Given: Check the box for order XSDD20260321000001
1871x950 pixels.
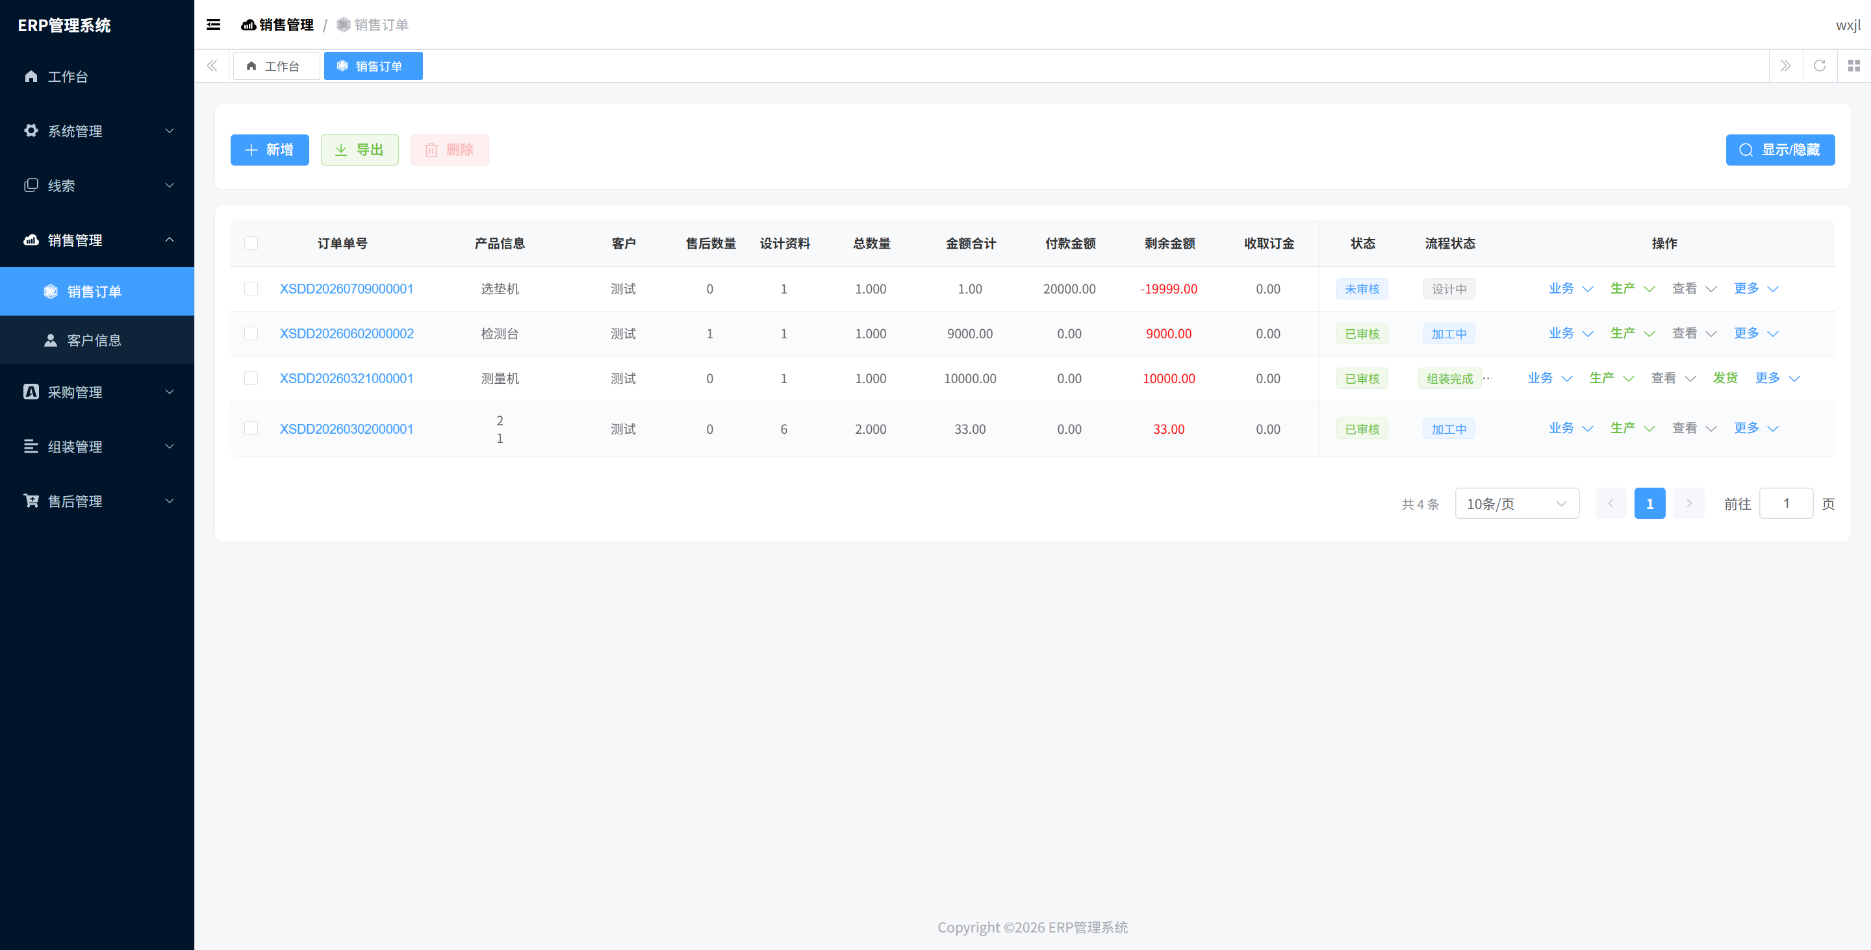Looking at the screenshot, I should pyautogui.click(x=251, y=378).
